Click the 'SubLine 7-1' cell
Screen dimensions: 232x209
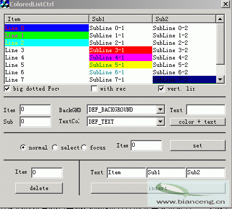[120, 79]
